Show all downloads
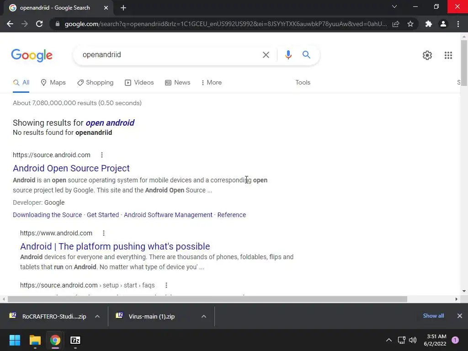Screen dimensions: 468x351 point(433,316)
